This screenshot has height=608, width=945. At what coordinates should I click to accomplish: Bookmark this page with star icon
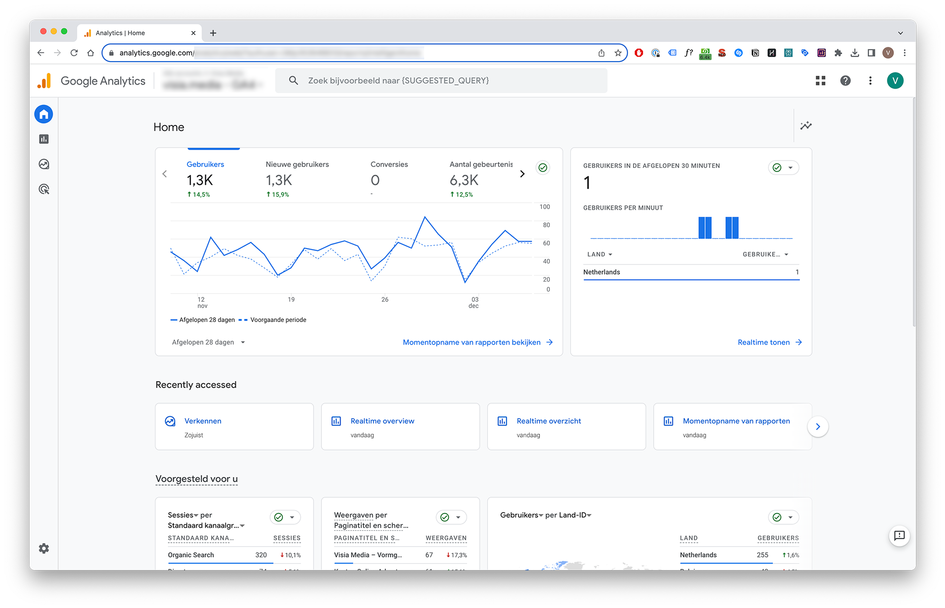point(618,53)
